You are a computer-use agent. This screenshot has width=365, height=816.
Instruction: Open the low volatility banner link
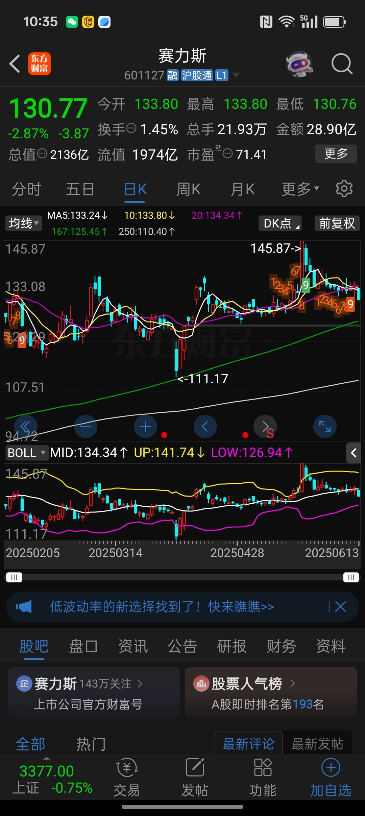tap(162, 607)
